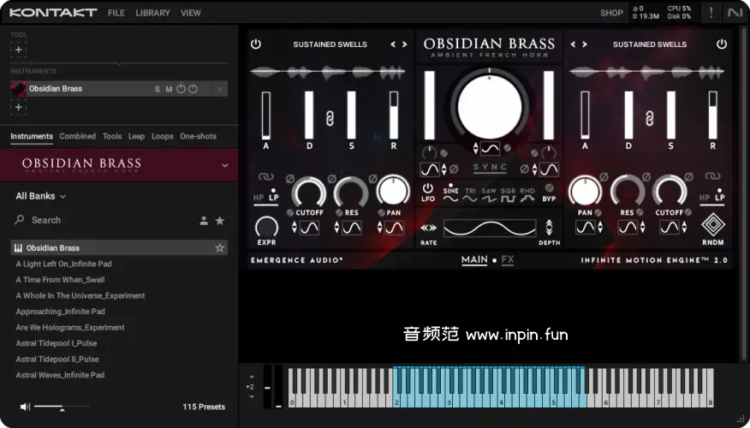The height and width of the screenshot is (428, 750).
Task: Click left layer filter link icon
Action: point(266,176)
